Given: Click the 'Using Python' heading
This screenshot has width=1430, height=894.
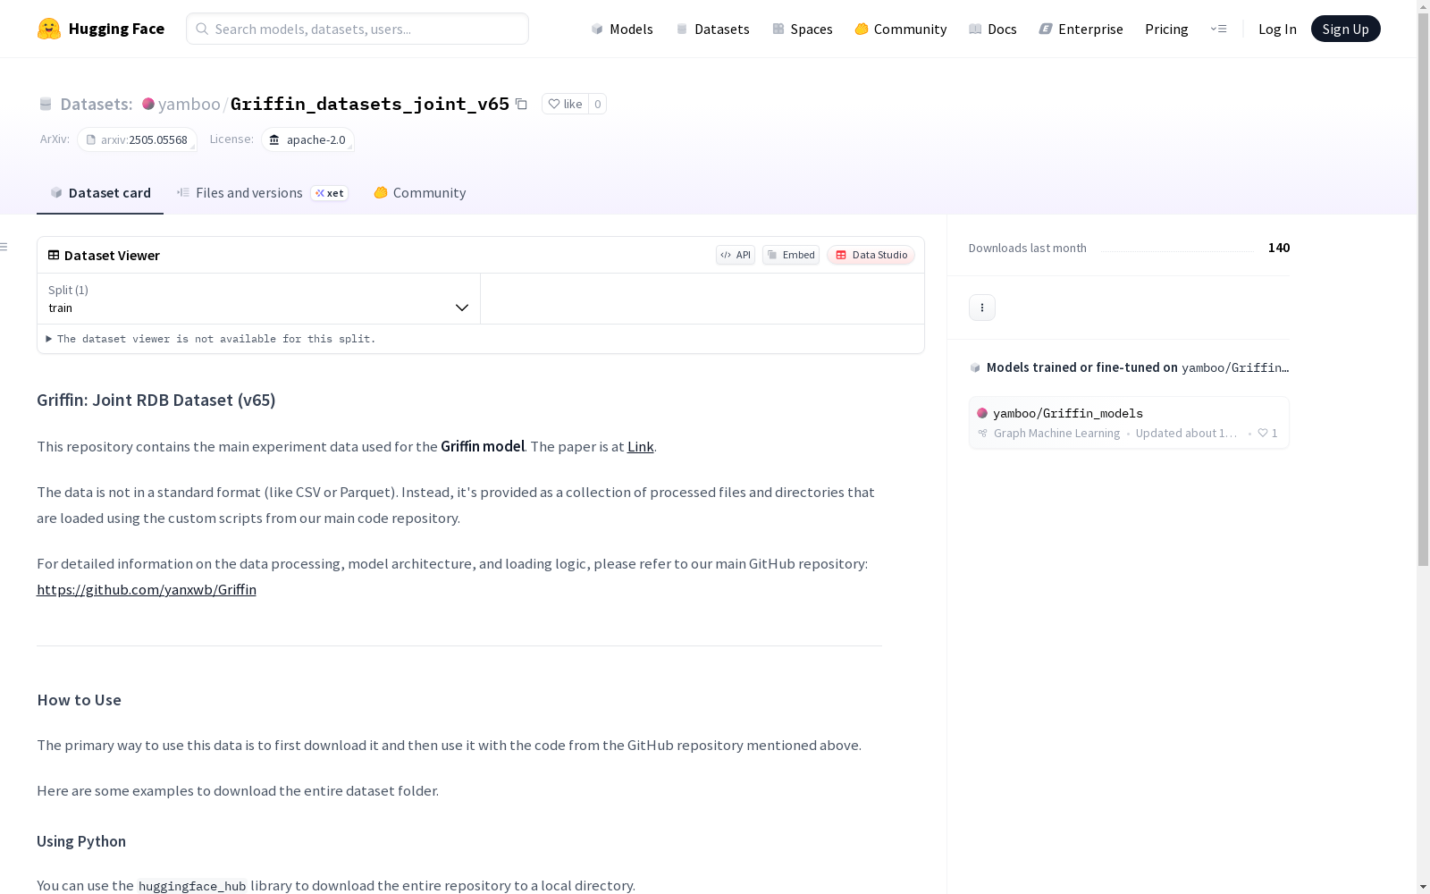Looking at the screenshot, I should [x=81, y=841].
